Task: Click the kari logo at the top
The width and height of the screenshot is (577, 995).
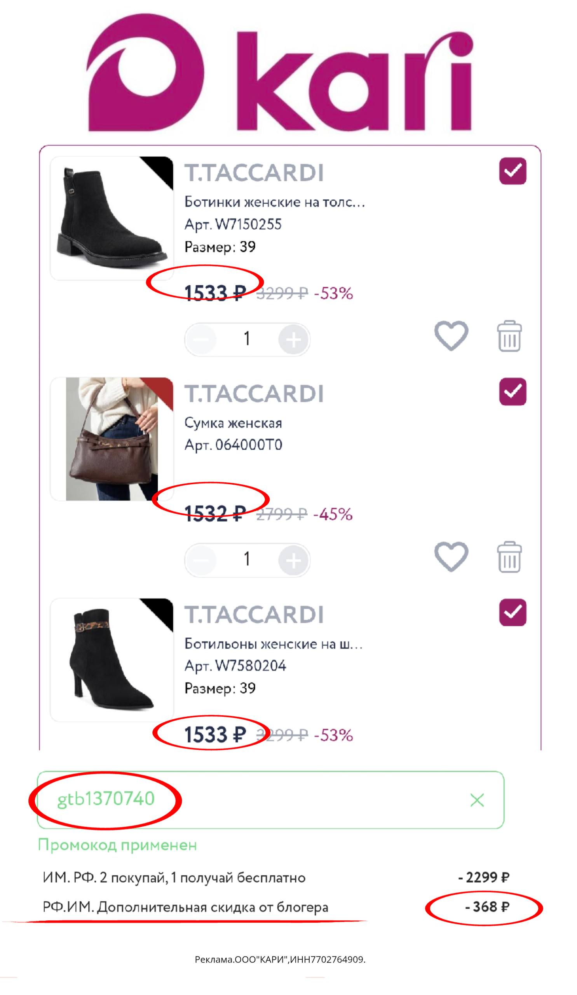Action: [279, 73]
